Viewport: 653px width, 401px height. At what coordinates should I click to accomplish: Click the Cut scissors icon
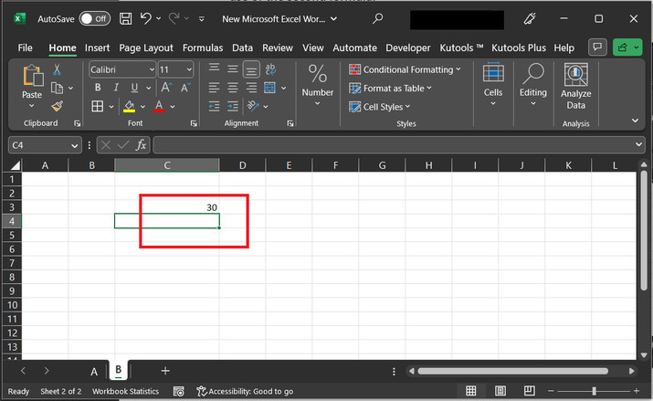click(57, 69)
